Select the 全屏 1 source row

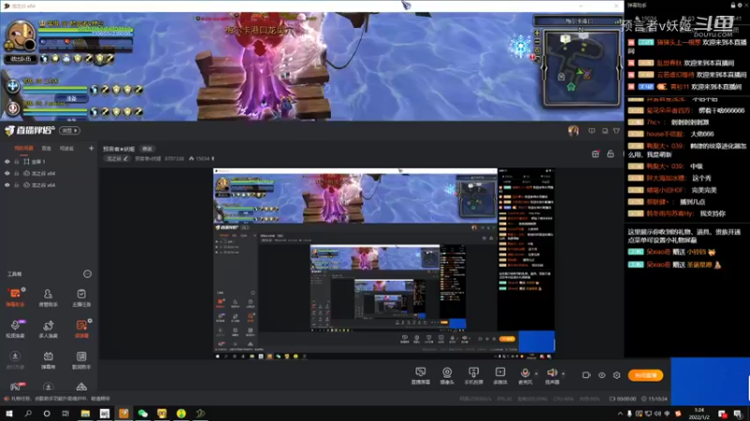49,162
